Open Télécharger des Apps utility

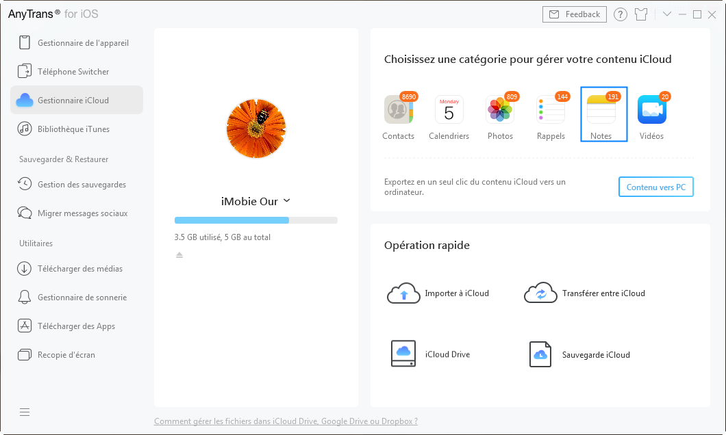(x=77, y=326)
